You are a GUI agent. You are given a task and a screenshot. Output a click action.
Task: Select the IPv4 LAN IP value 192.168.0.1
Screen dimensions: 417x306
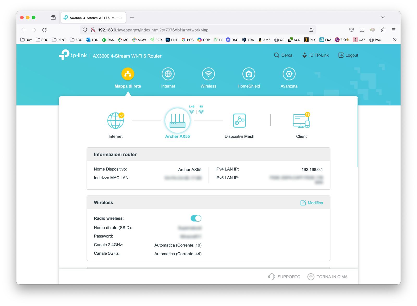pyautogui.click(x=312, y=170)
